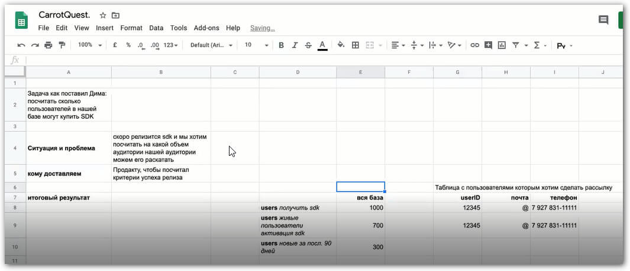This screenshot has width=630, height=271.
Task: Open the Format menu
Action: tap(131, 28)
